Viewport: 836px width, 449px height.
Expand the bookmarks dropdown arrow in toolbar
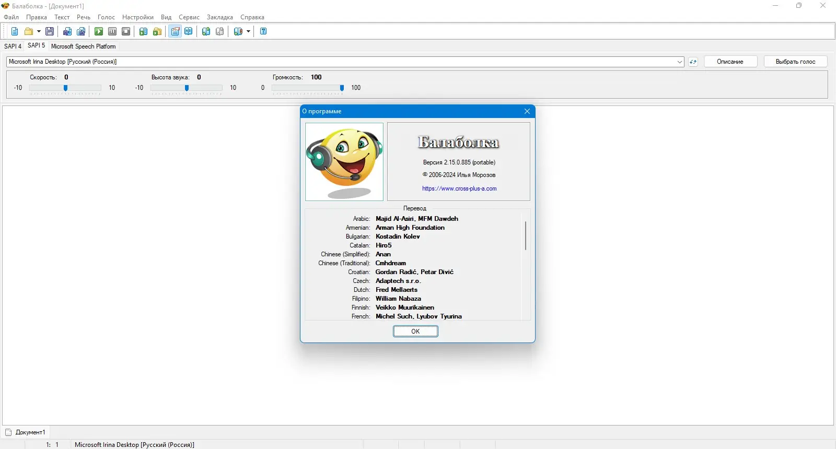coord(248,31)
